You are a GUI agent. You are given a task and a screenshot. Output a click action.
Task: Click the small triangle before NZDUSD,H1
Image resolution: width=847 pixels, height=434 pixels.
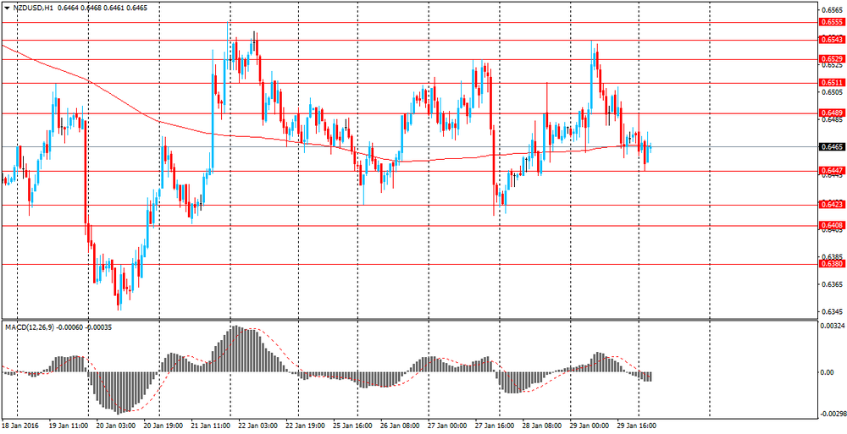click(x=6, y=8)
